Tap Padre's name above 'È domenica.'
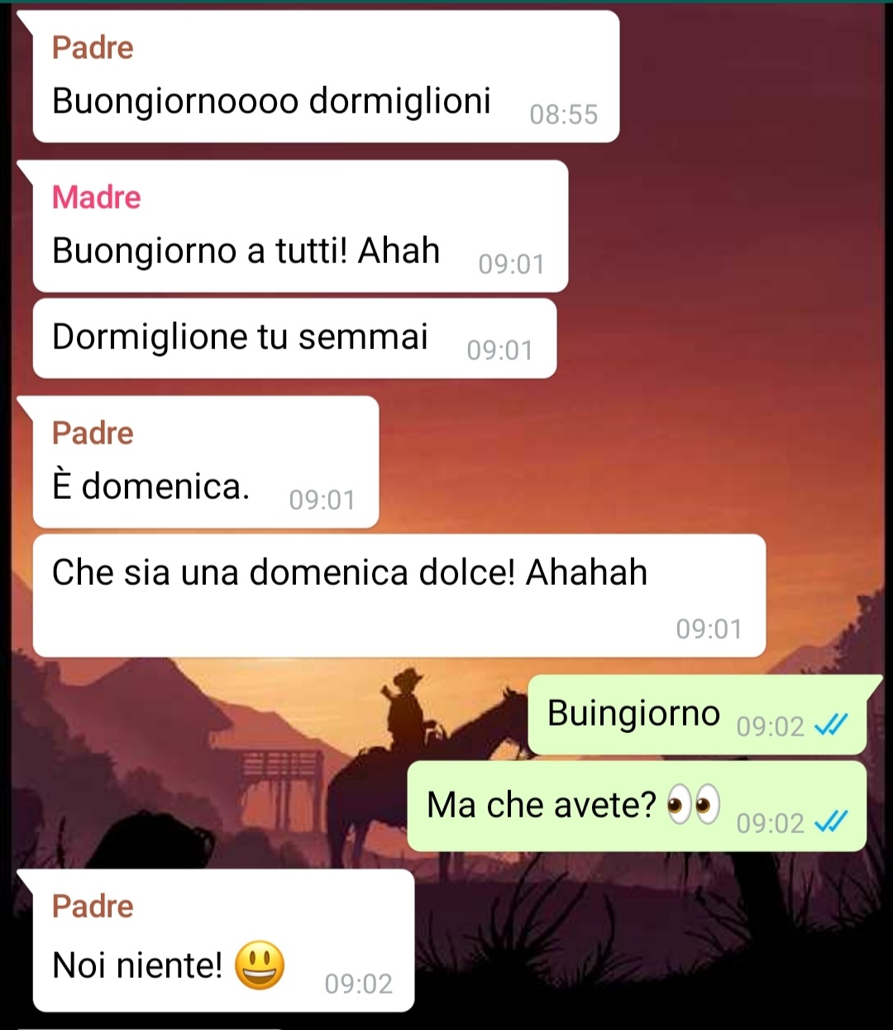This screenshot has height=1030, width=893. [x=93, y=433]
